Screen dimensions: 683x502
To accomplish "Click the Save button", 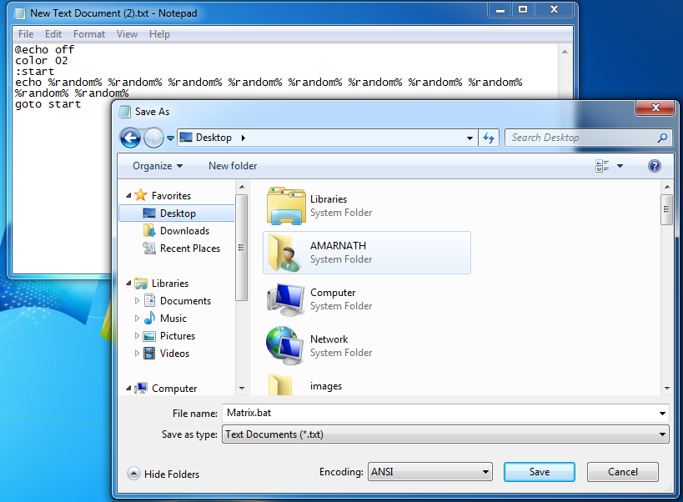I will (540, 472).
